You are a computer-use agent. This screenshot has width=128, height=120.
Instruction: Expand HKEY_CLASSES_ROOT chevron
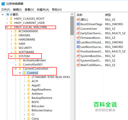[7, 19]
